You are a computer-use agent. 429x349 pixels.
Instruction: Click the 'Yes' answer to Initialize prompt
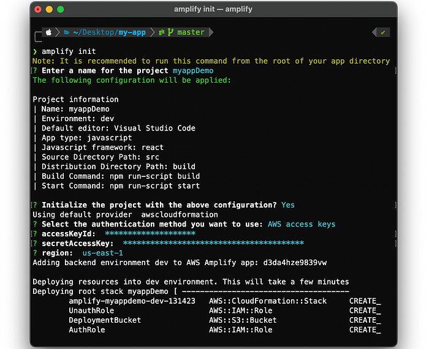tap(288, 205)
